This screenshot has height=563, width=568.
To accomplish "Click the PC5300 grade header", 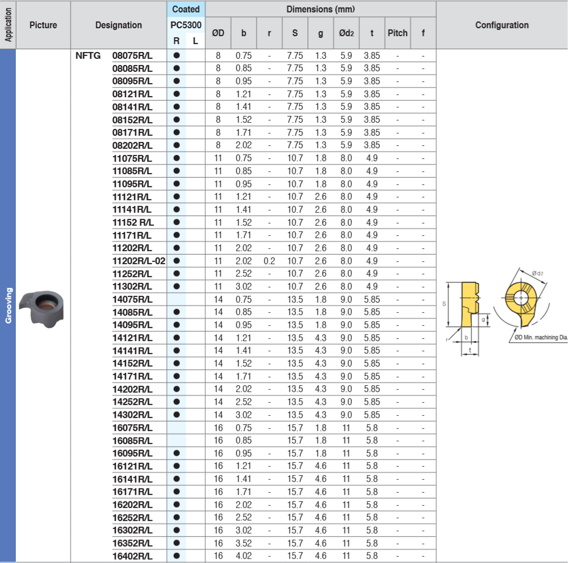I will pos(186,25).
